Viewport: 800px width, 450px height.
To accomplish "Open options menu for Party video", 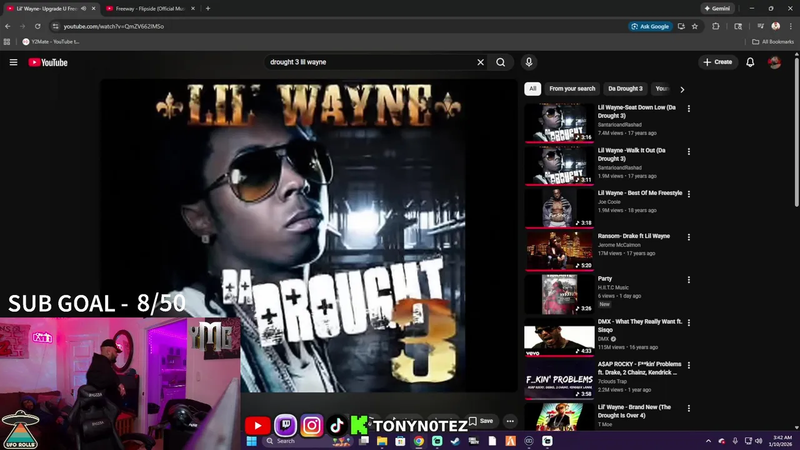I will [689, 279].
